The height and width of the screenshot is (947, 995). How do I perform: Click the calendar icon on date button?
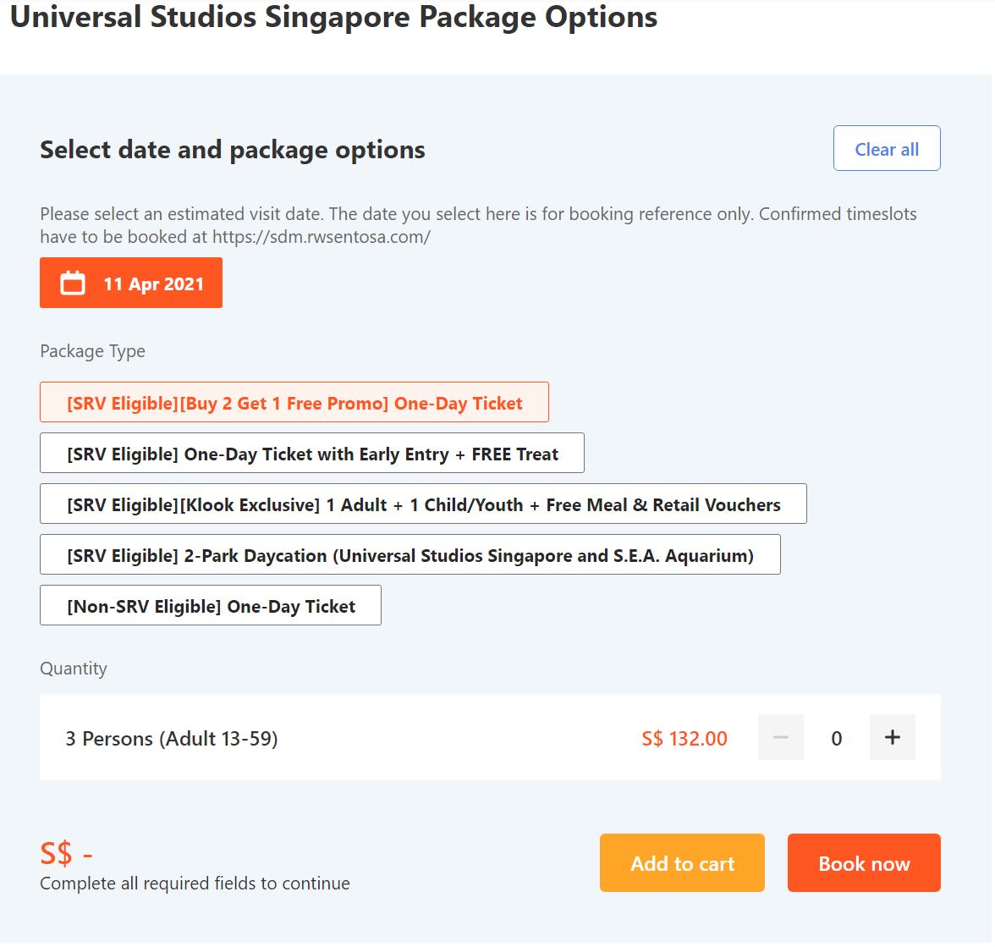73,283
